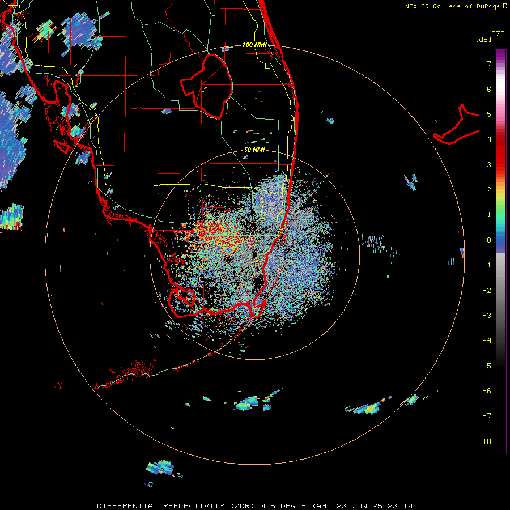Click the 2 tick label on color scale
The height and width of the screenshot is (510, 510).
click(x=489, y=190)
